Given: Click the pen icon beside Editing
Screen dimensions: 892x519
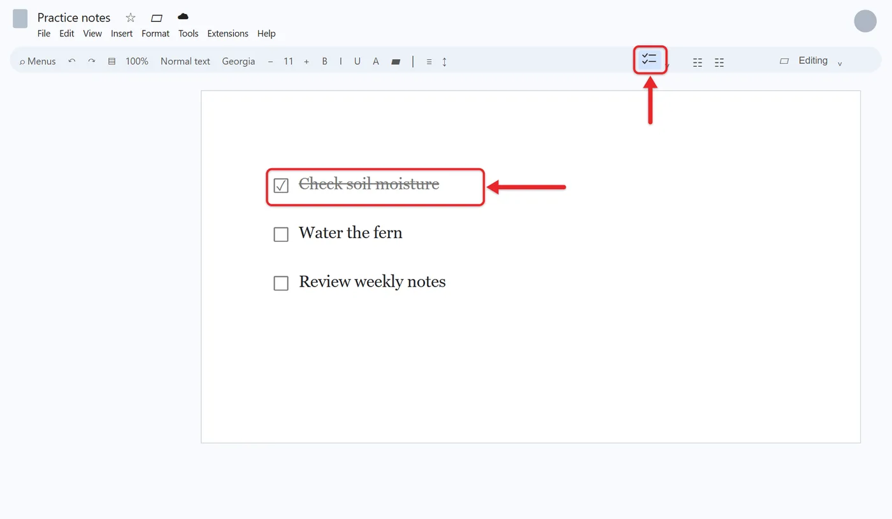Looking at the screenshot, I should tap(784, 61).
